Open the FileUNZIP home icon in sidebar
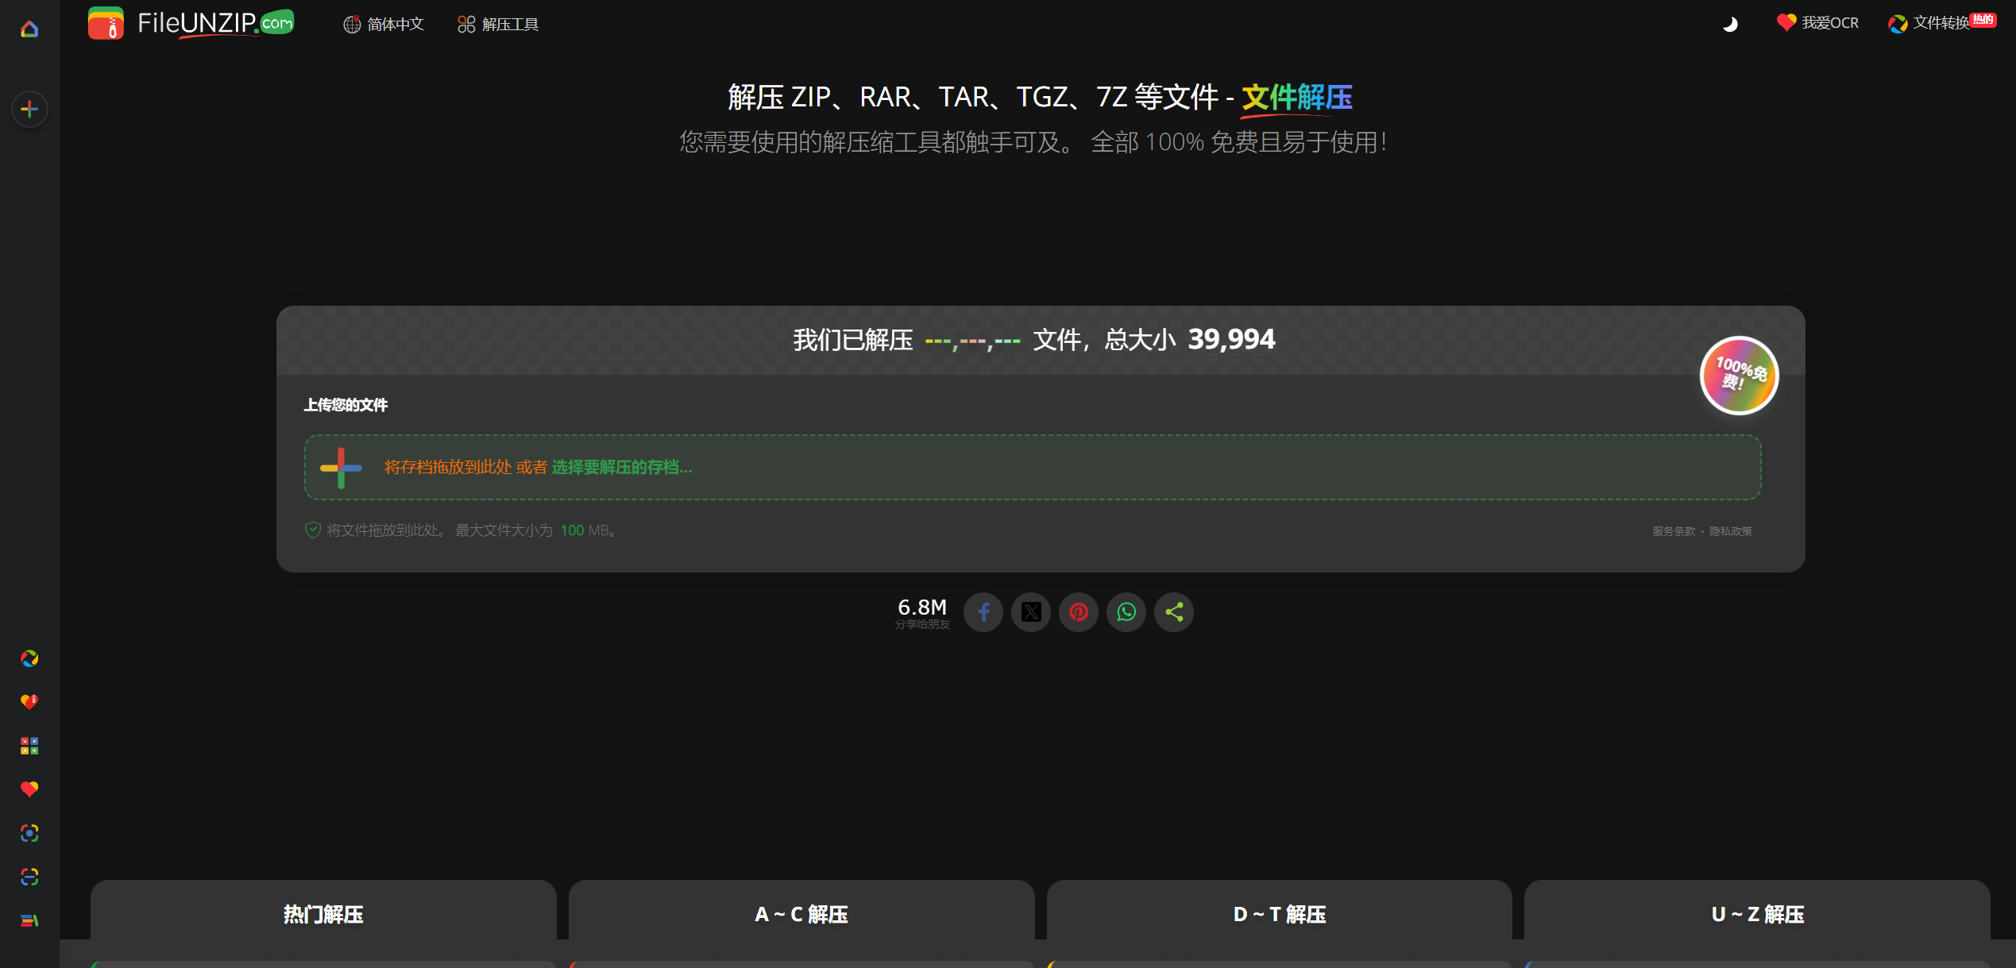The image size is (2016, 968). (29, 29)
